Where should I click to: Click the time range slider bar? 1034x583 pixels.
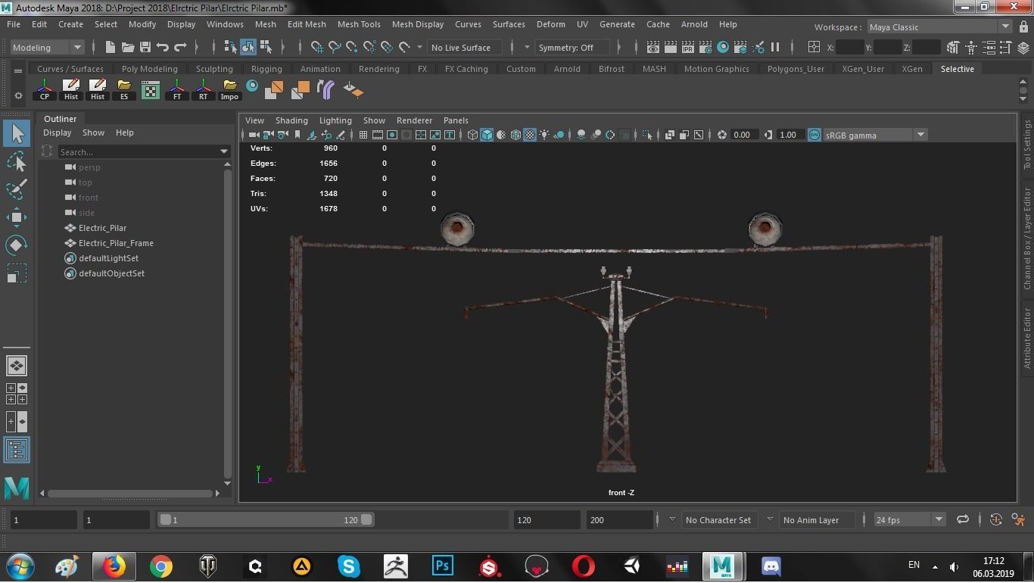[266, 519]
